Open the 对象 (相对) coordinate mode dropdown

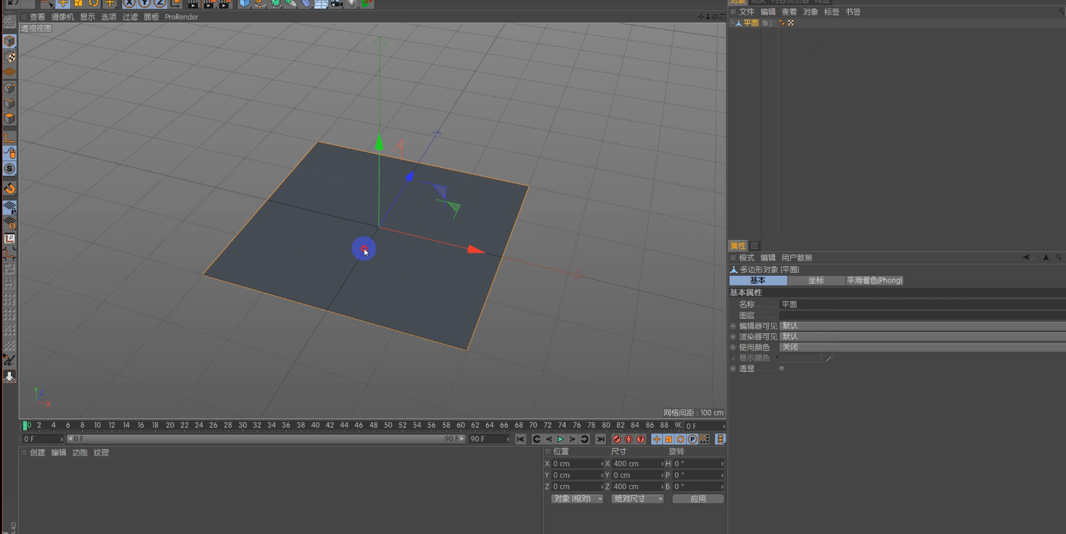coord(577,499)
